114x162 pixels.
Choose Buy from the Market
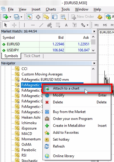pyautogui.click(x=77, y=112)
